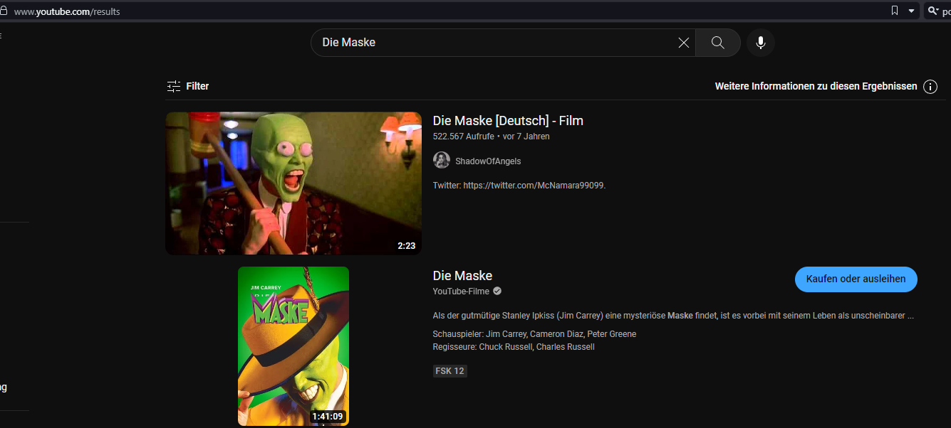Click the Kaufen oder ausleihen button
The image size is (951, 428).
coord(856,279)
